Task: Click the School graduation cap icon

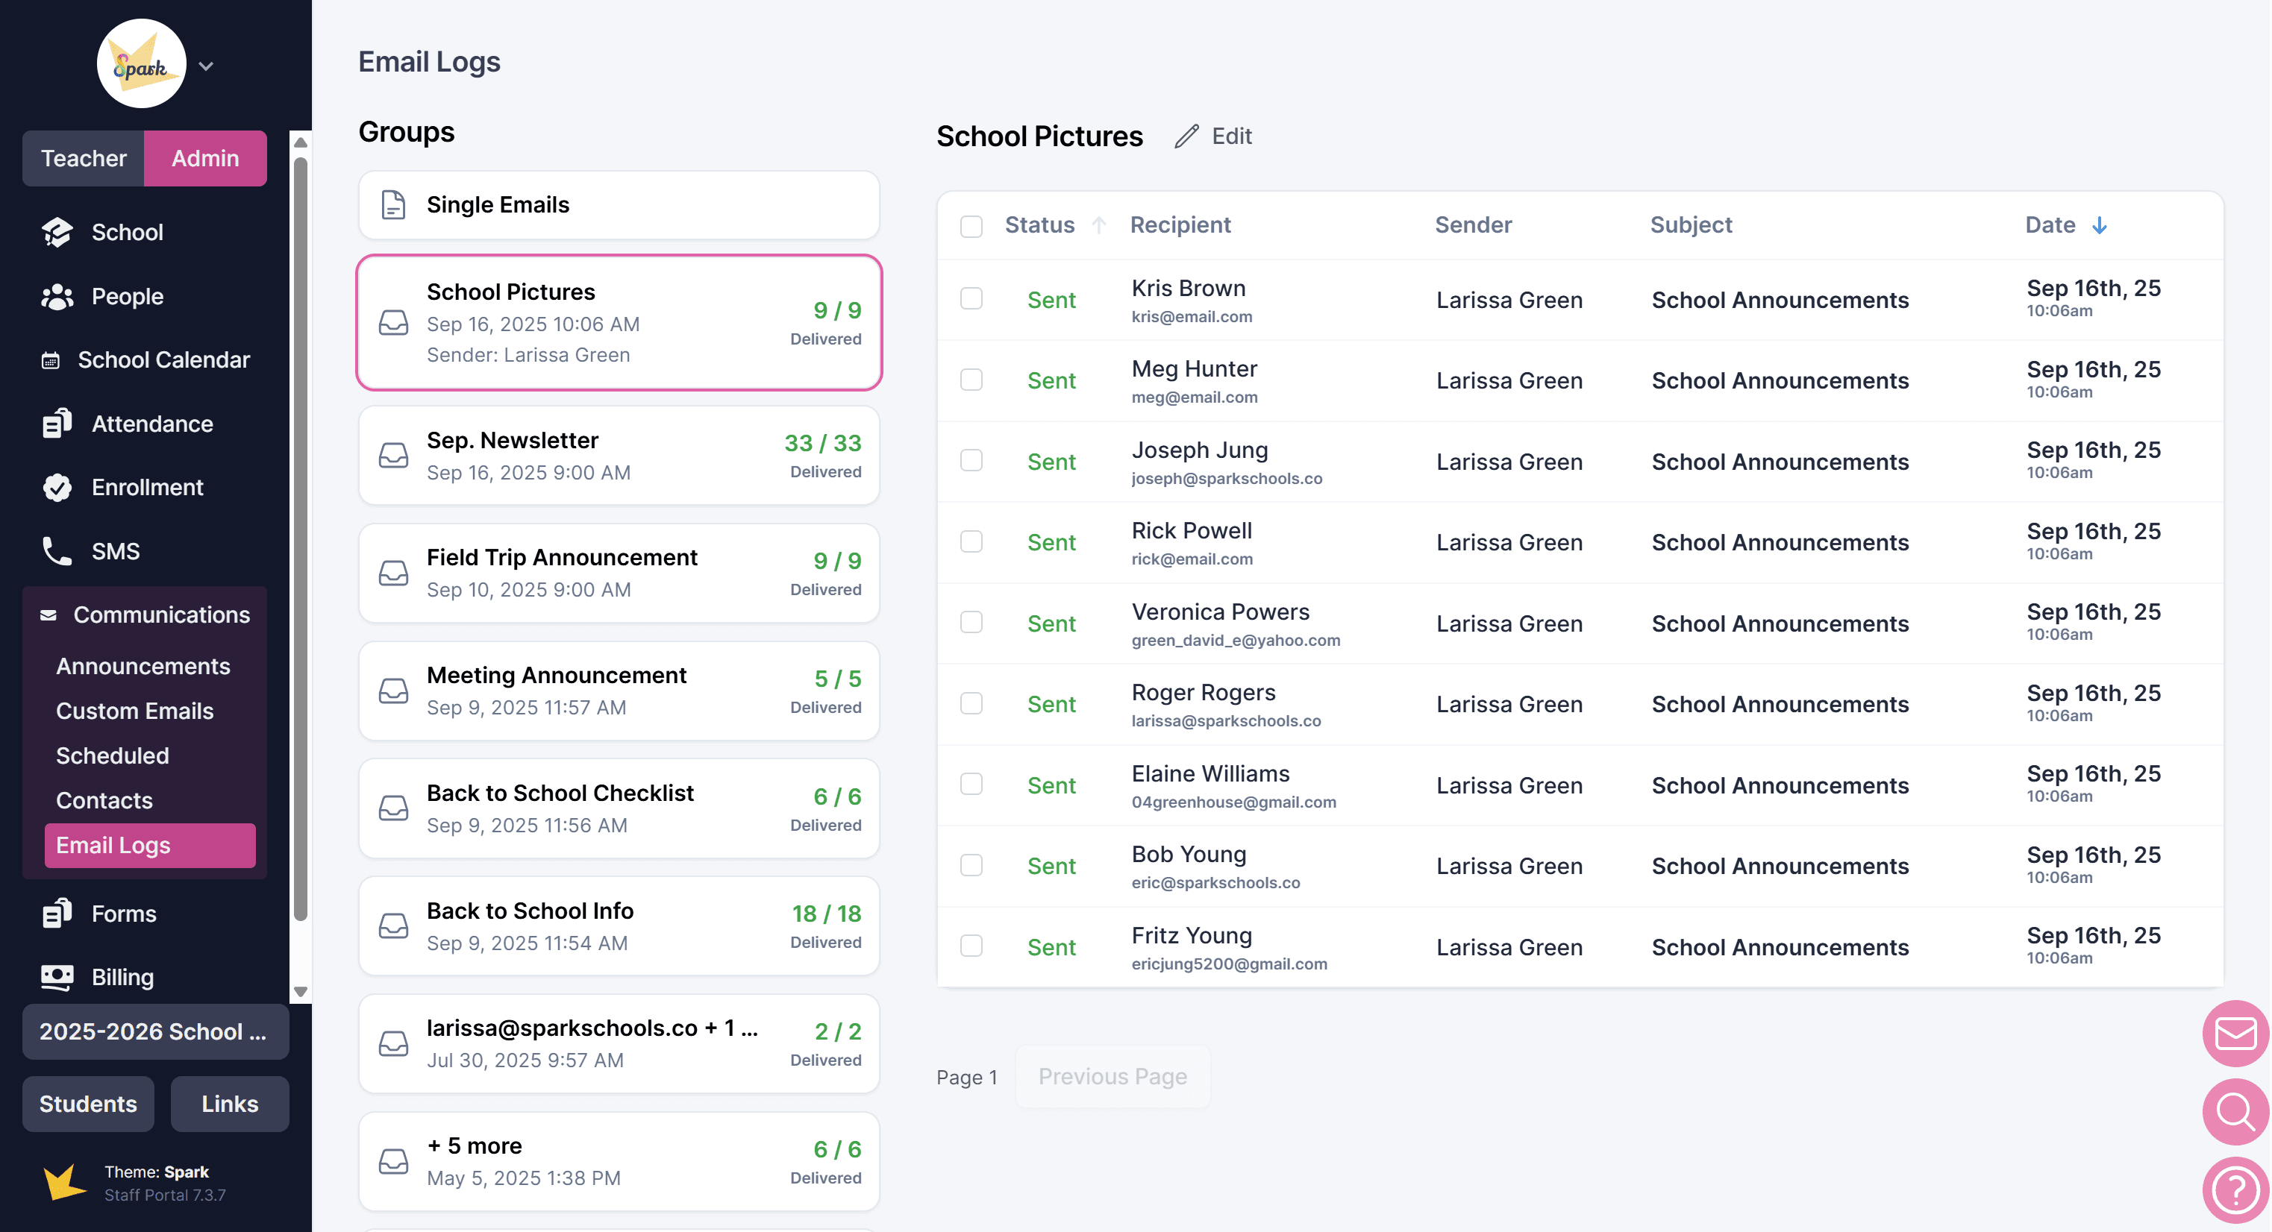Action: click(57, 232)
